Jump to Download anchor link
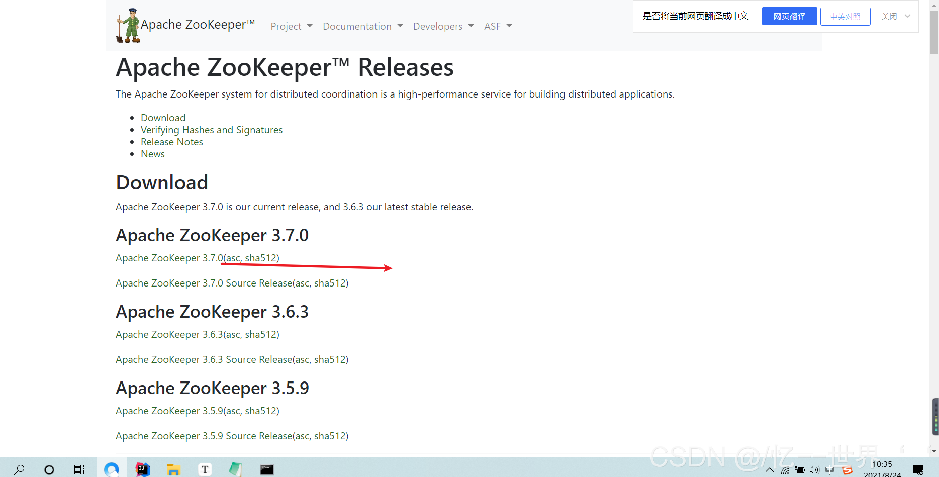Image resolution: width=939 pixels, height=477 pixels. coord(163,118)
